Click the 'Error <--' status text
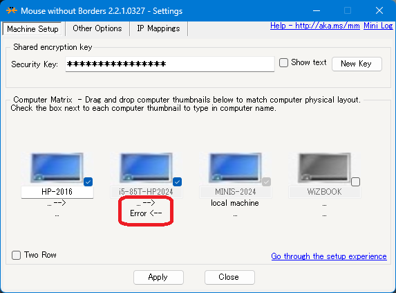The height and width of the screenshot is (293, 396). pyautogui.click(x=146, y=213)
